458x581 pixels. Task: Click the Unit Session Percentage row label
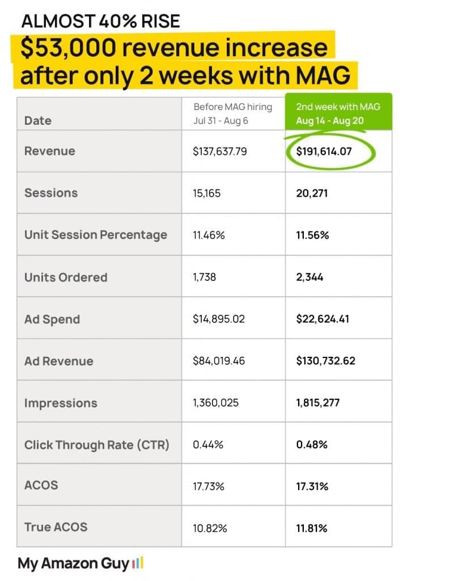[x=96, y=235]
